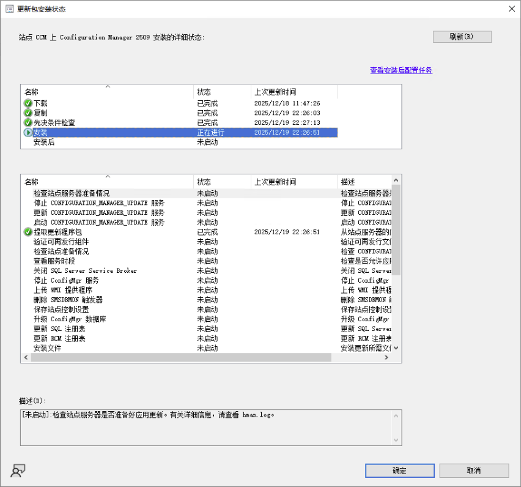Select the 更新 SQL 注册表 row
Image resolution: width=521 pixels, height=487 pixels.
(x=207, y=329)
